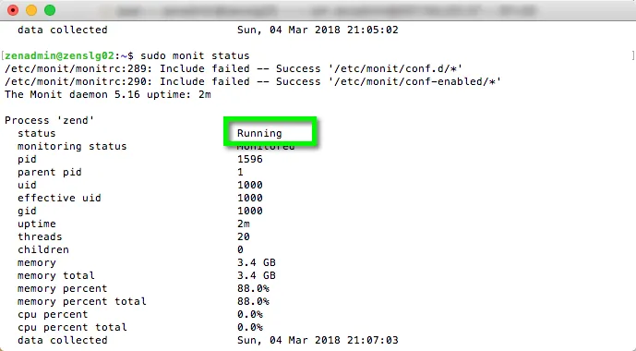Click 3.4 GB in the memory row
This screenshot has height=351, width=636.
tap(257, 262)
